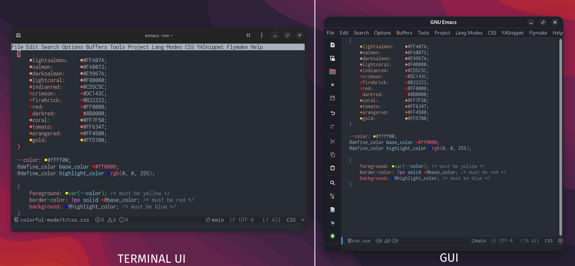The height and width of the screenshot is (266, 575).
Task: Click the Copy icon in GUI toolbar
Action: click(x=333, y=155)
